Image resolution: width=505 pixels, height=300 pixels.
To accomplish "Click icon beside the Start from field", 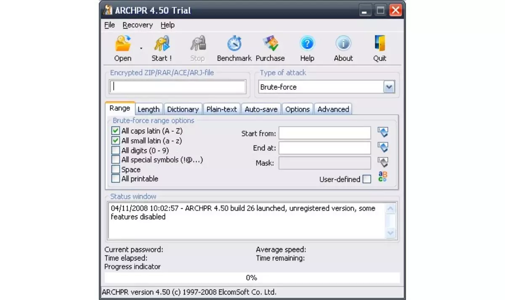I will [x=383, y=133].
